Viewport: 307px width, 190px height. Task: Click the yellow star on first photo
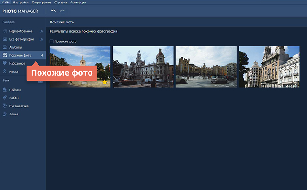click(x=105, y=82)
